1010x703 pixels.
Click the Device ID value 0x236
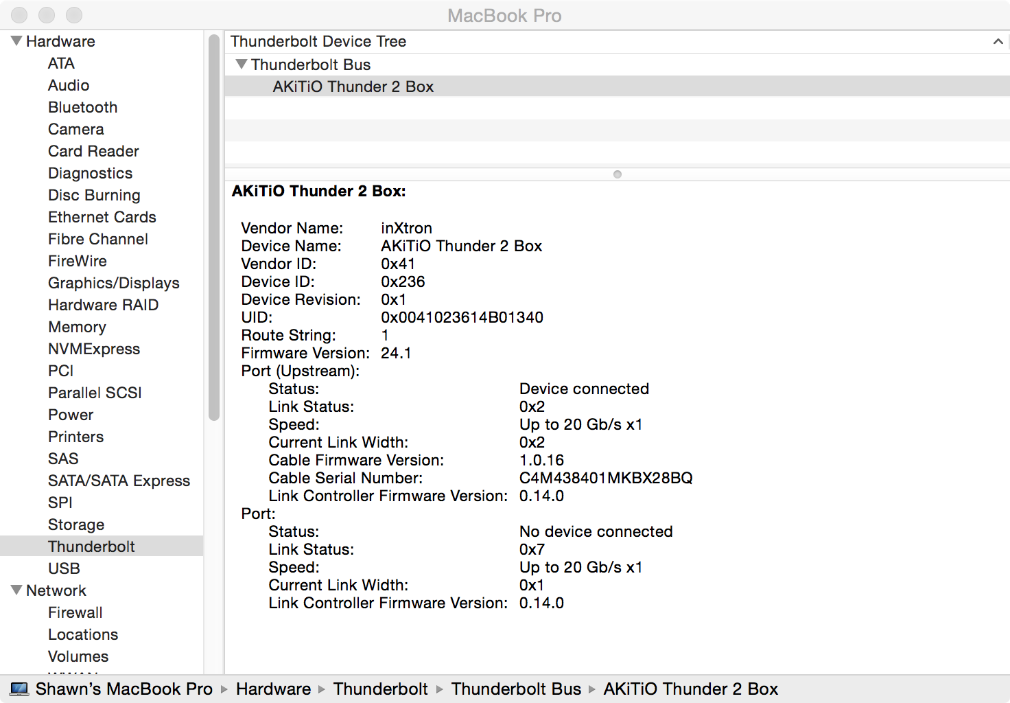click(x=403, y=281)
